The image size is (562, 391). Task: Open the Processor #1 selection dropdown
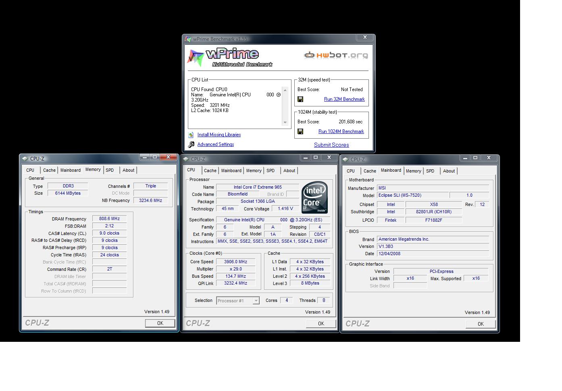point(256,301)
